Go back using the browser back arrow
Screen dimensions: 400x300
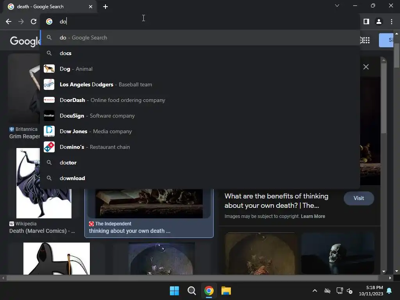click(9, 21)
